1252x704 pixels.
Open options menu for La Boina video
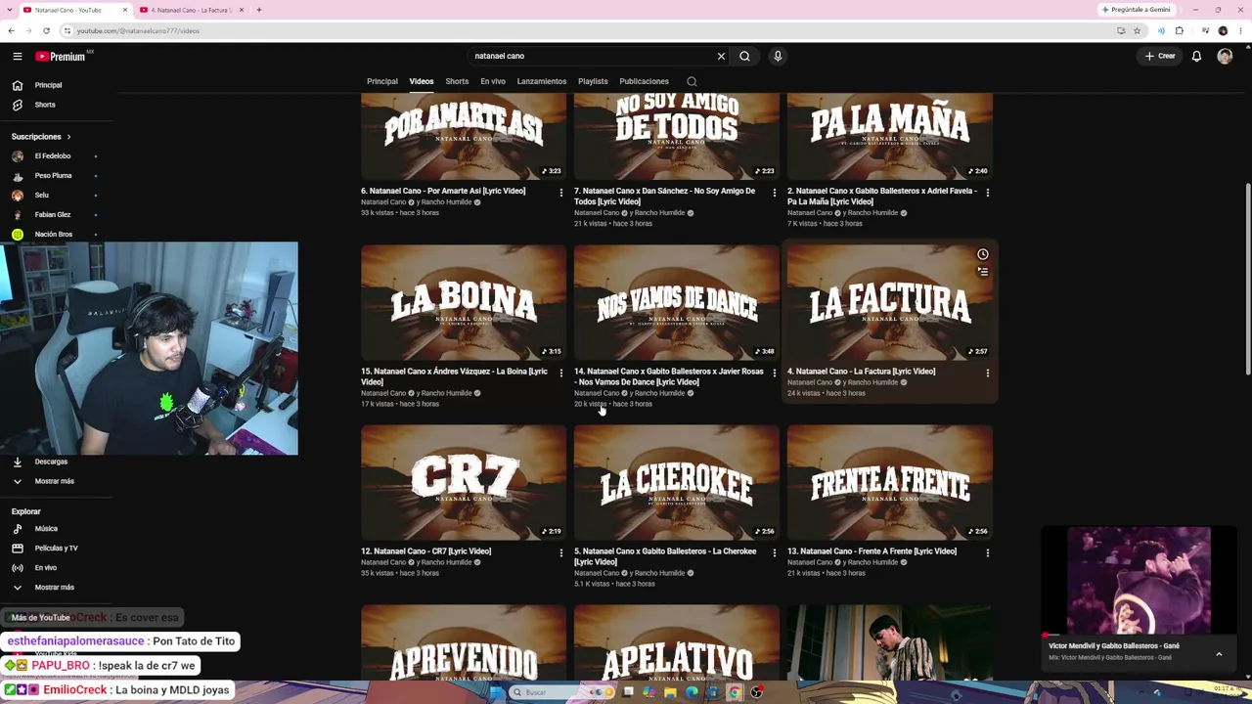[561, 373]
